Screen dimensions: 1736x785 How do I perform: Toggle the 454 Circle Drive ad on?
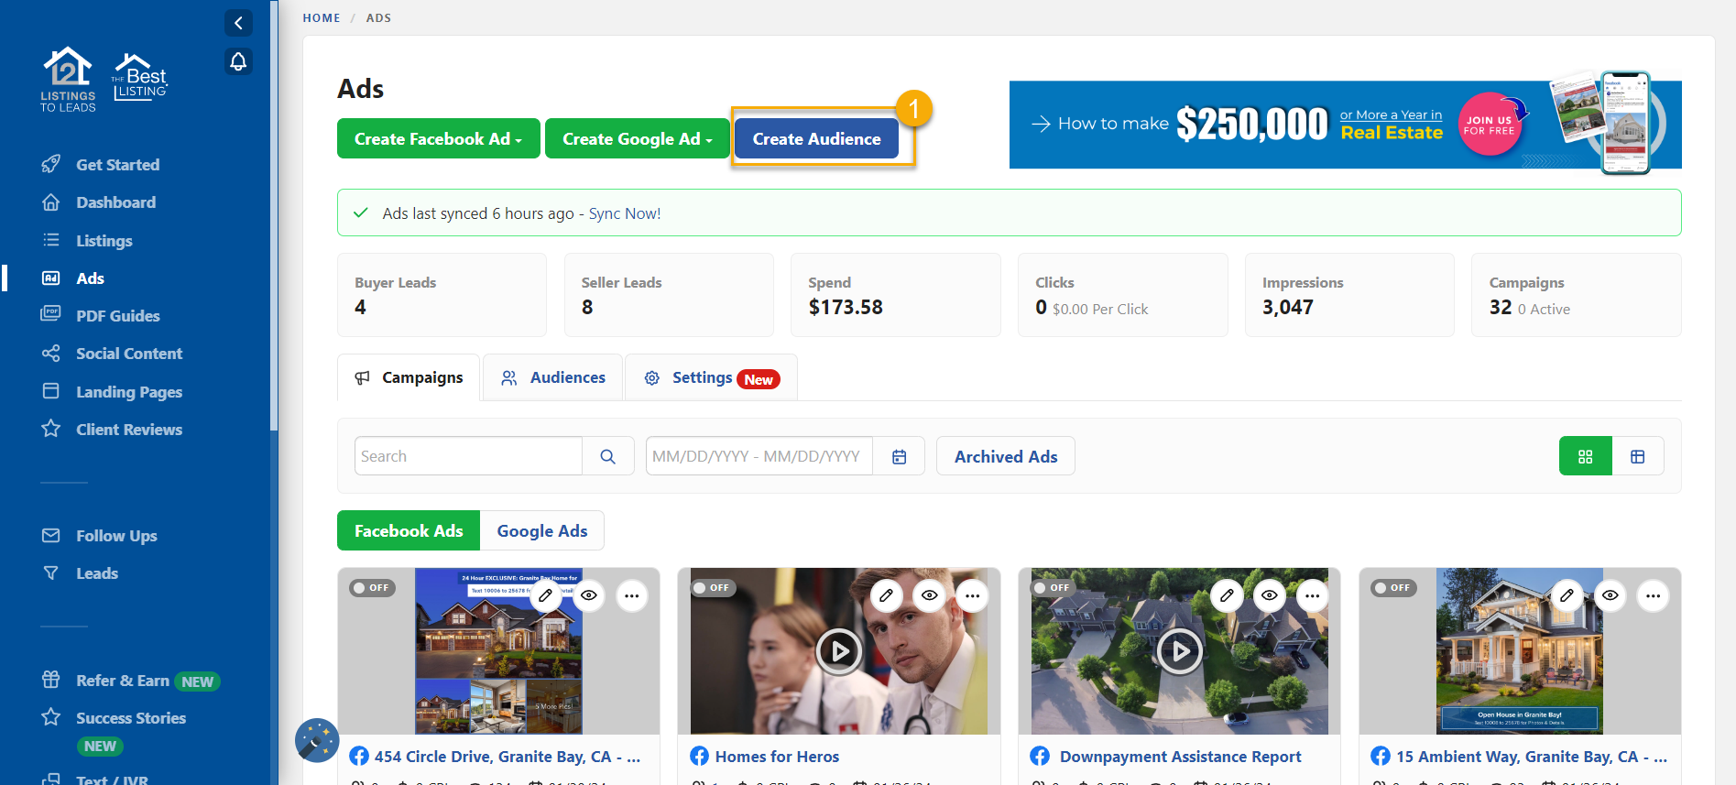click(372, 588)
